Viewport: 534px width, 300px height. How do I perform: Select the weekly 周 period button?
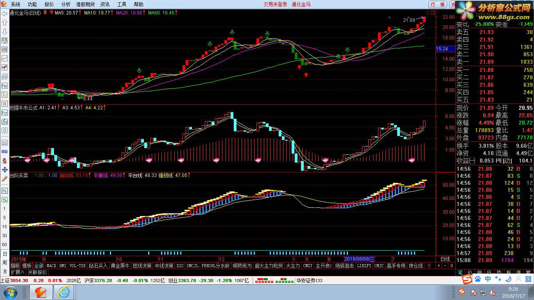click(x=5, y=262)
